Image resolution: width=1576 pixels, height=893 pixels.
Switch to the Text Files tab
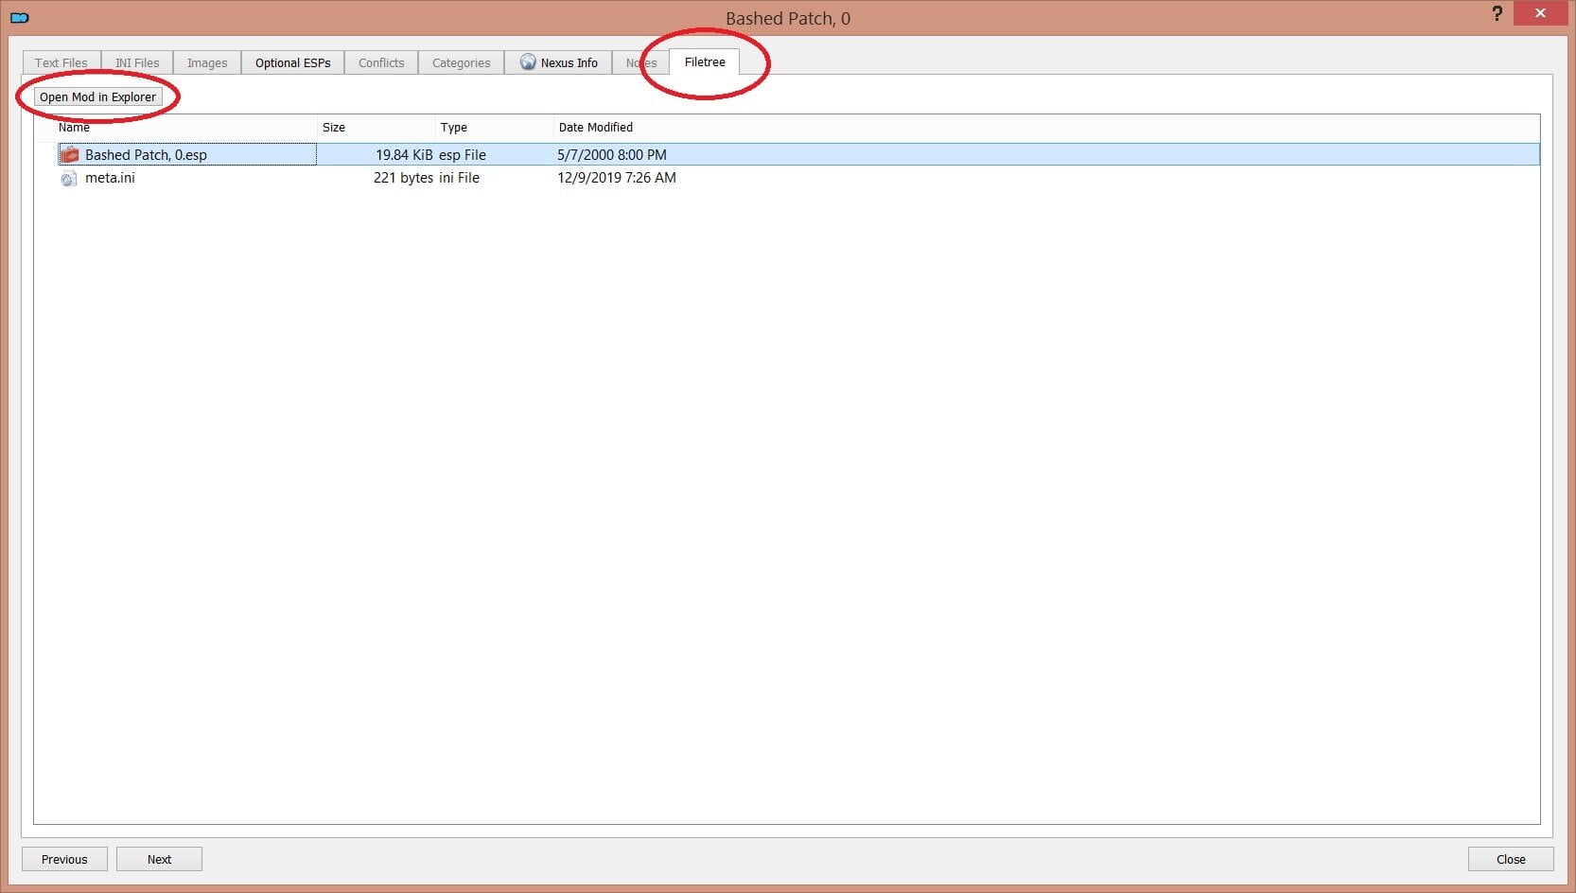point(61,63)
